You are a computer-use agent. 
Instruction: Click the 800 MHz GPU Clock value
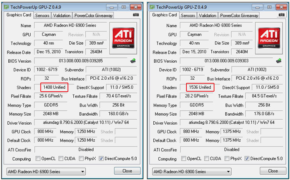point(45,132)
